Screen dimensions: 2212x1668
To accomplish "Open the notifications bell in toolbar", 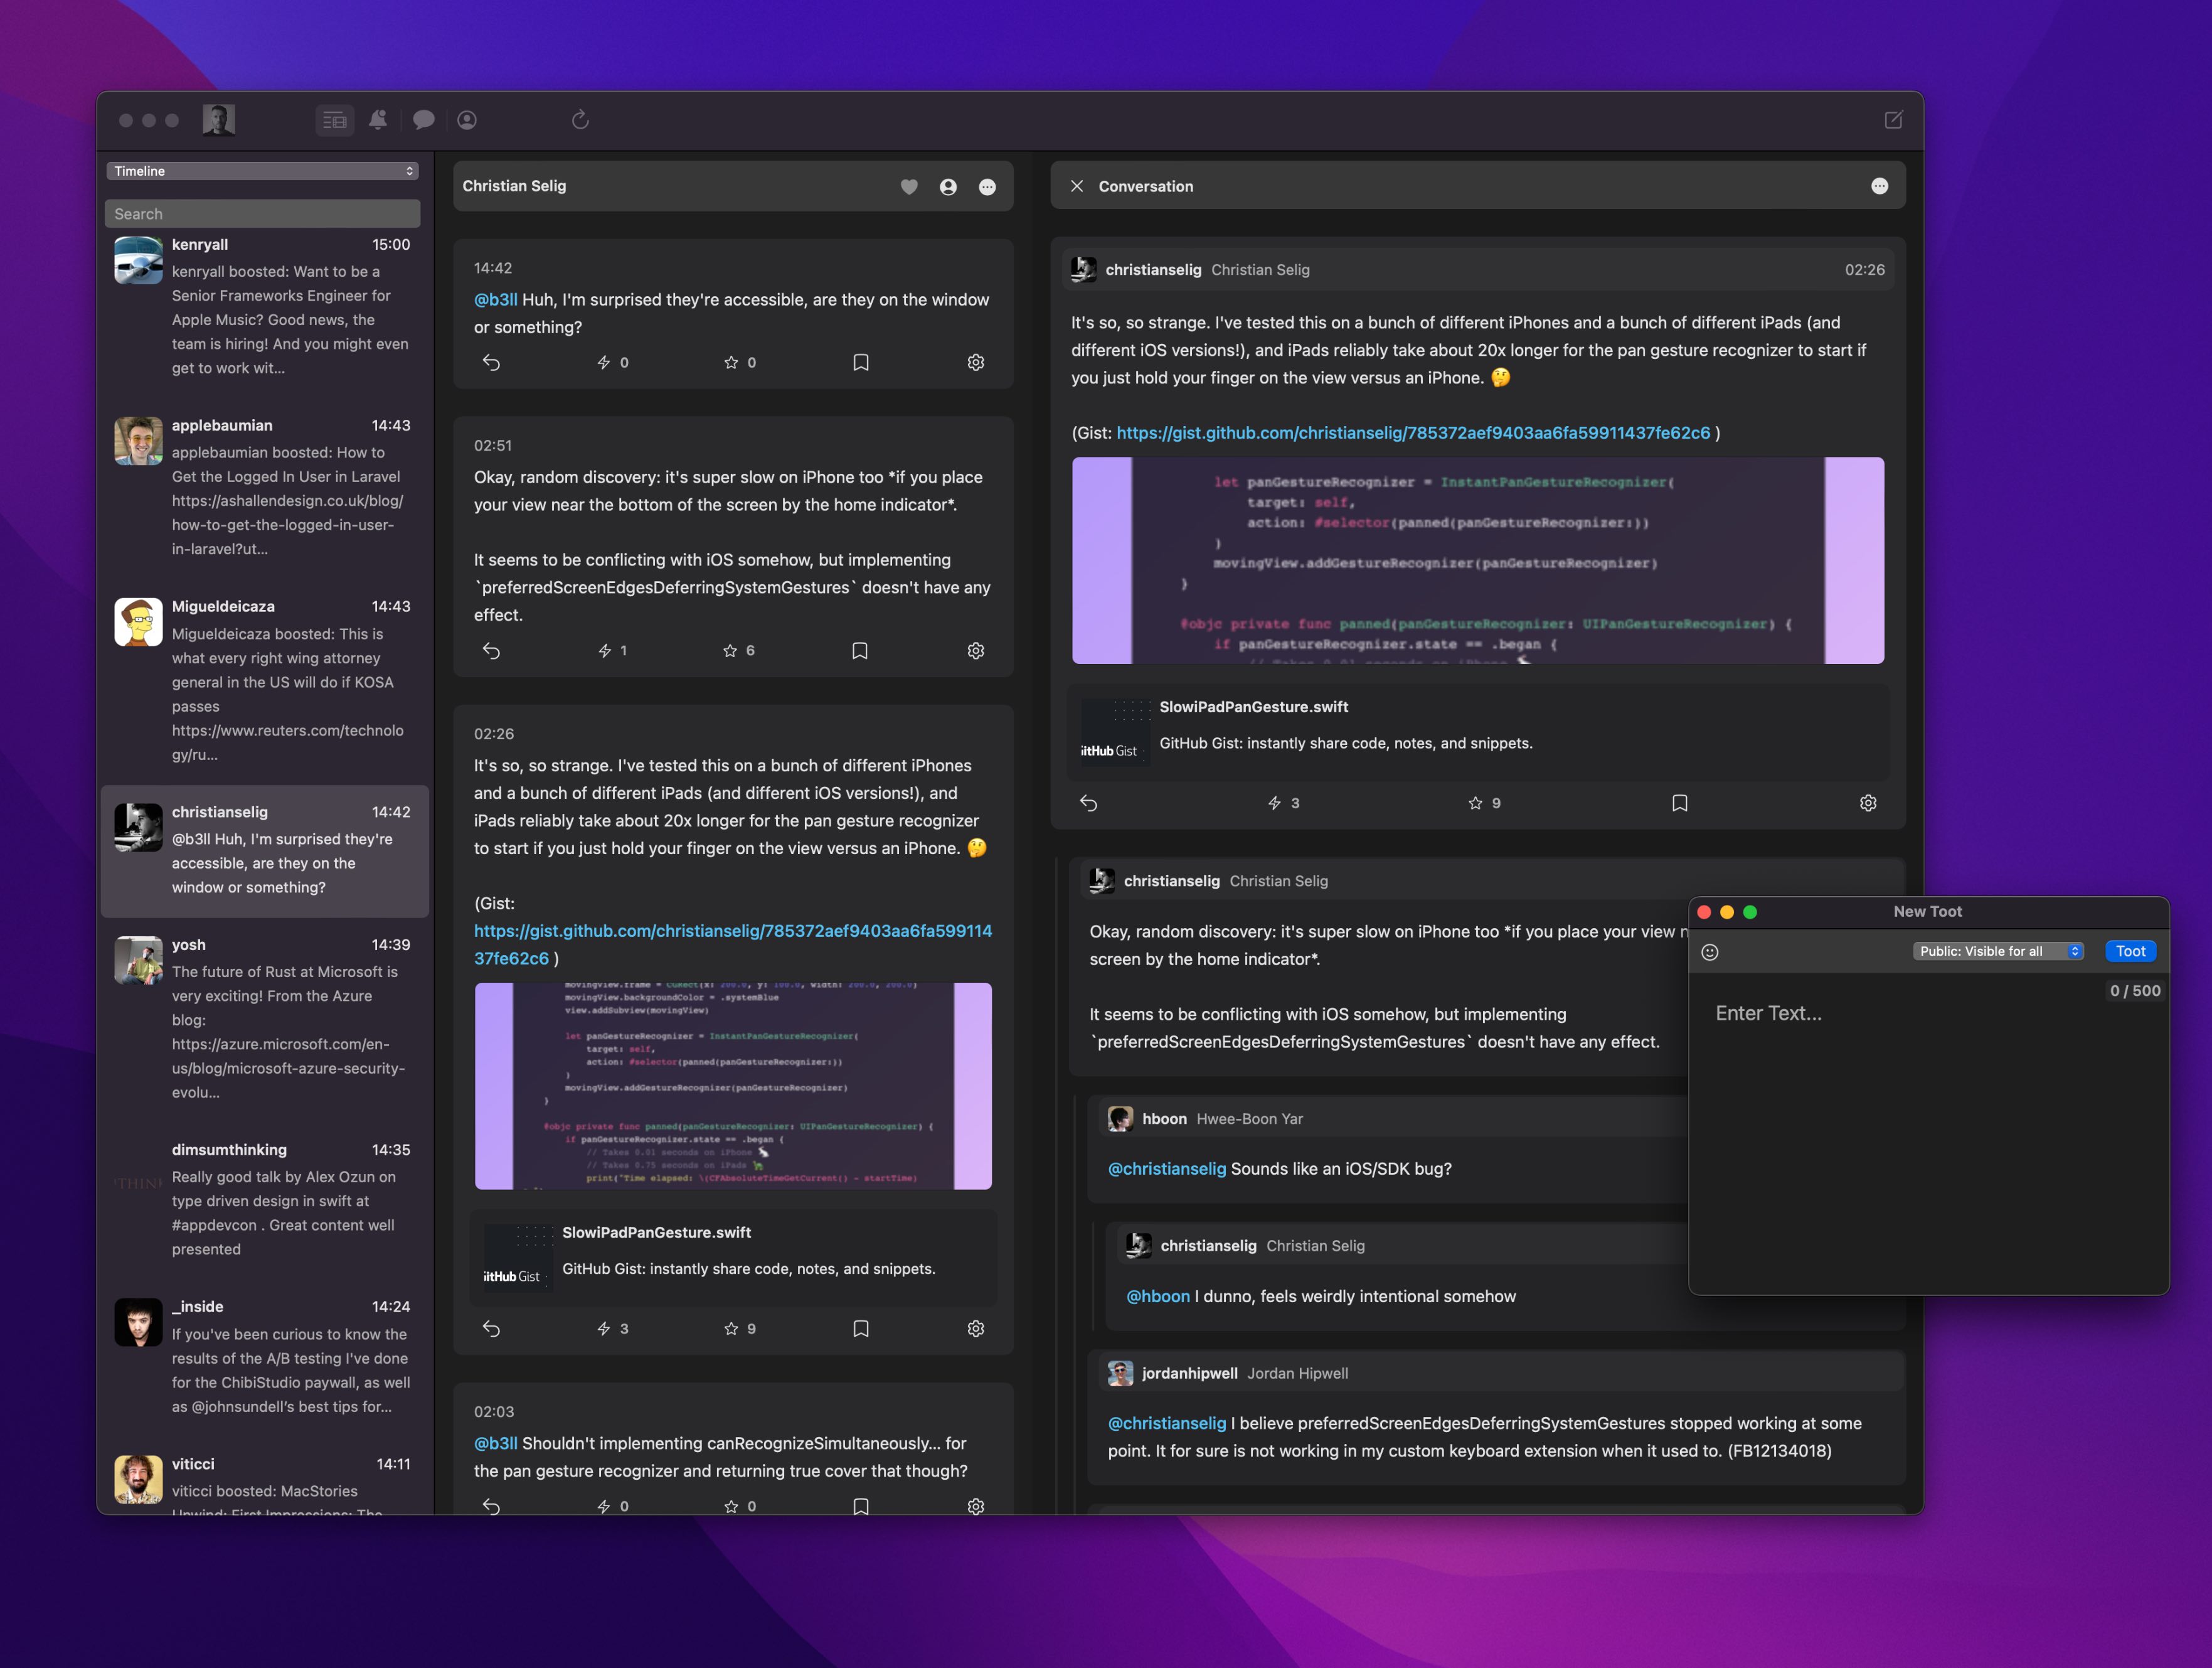I will [x=378, y=120].
